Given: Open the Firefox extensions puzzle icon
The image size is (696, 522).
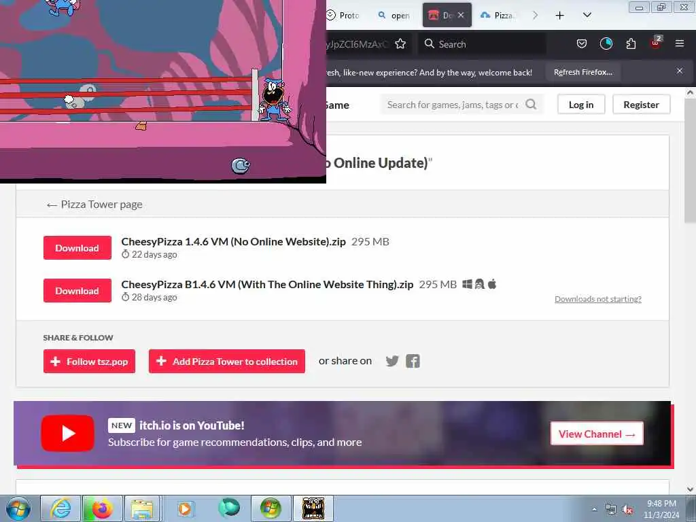Looking at the screenshot, I should [631, 44].
